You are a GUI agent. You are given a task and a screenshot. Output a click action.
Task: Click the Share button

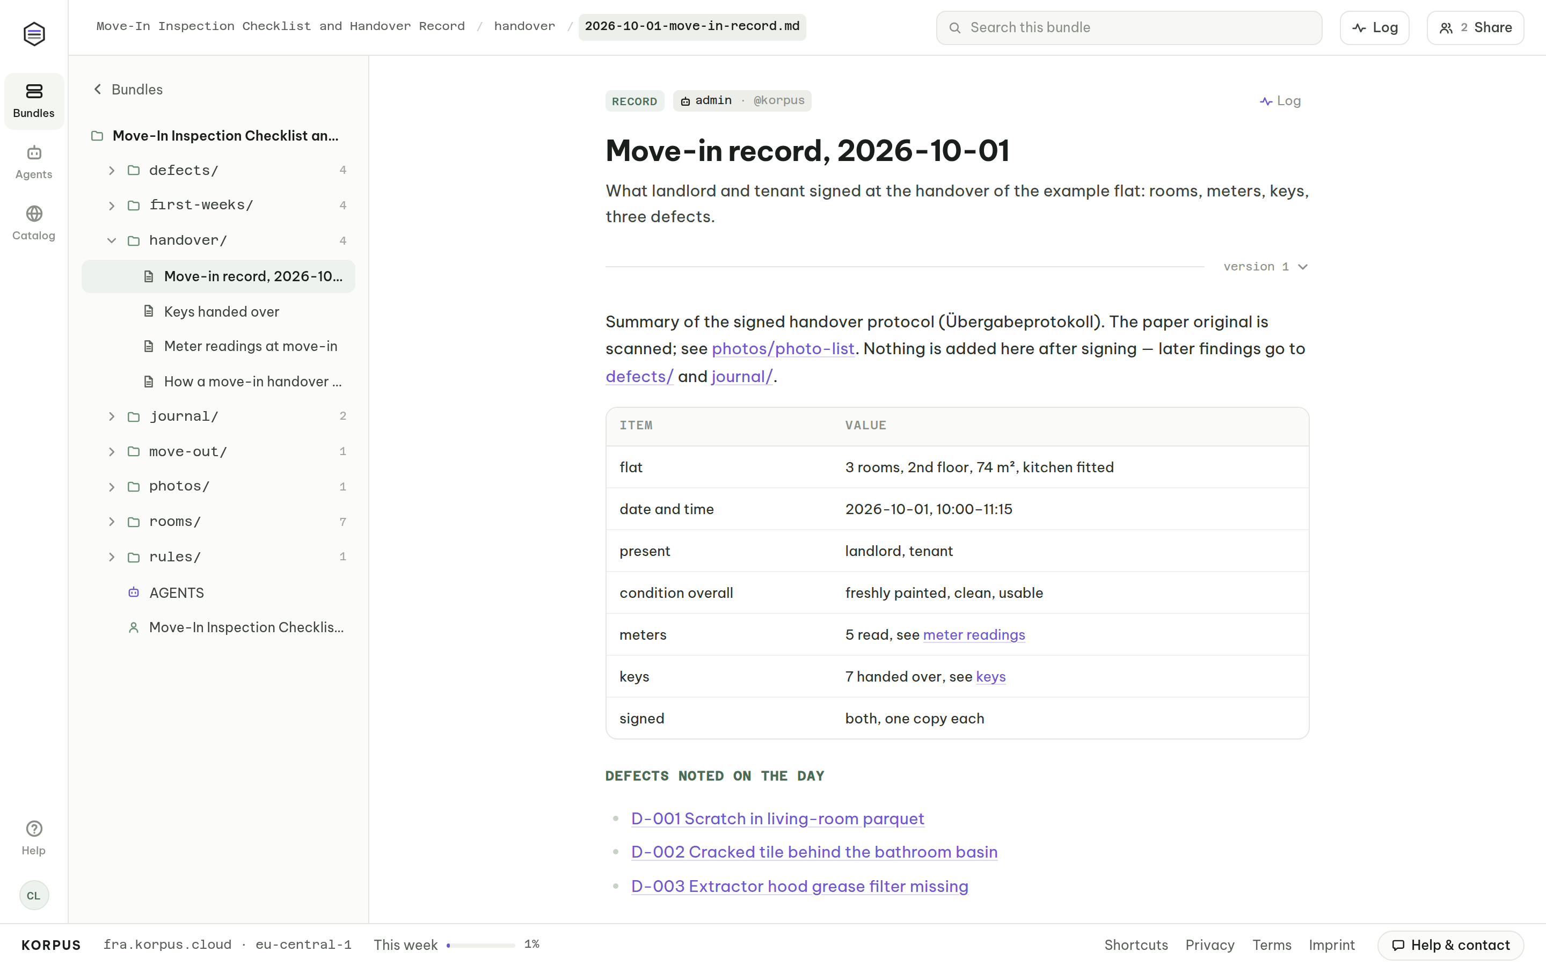pos(1475,27)
